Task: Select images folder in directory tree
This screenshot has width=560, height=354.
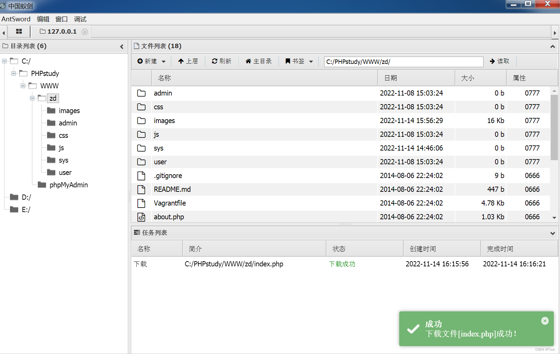Action: (x=69, y=111)
